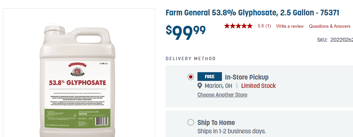Click the SKU number

341,40
